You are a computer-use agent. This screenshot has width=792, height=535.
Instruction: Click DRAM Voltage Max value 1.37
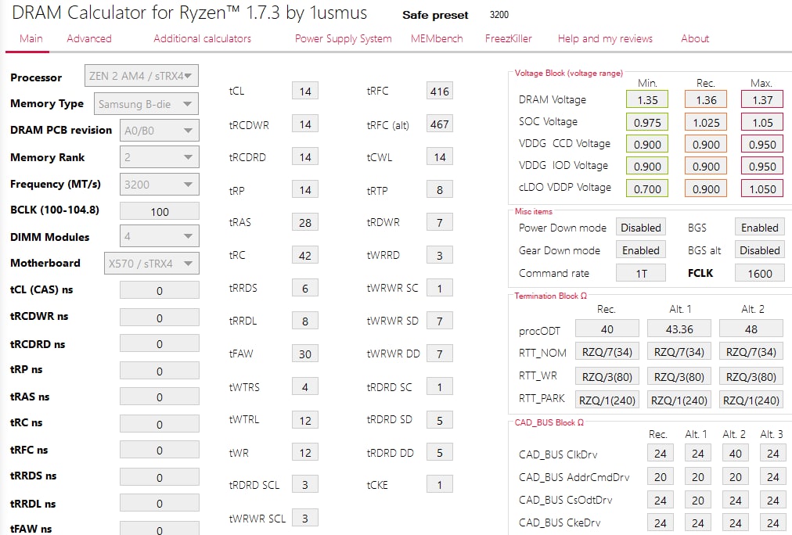(x=762, y=99)
